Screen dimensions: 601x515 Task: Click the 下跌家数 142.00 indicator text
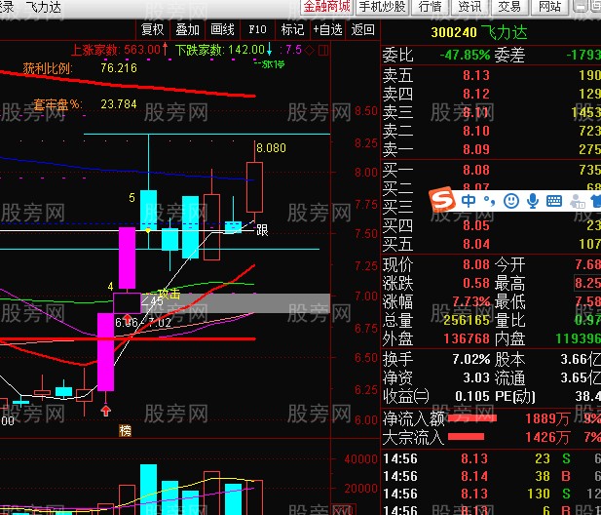[219, 50]
